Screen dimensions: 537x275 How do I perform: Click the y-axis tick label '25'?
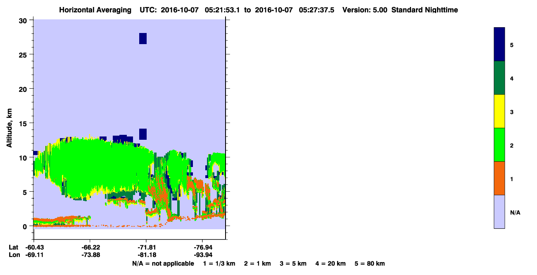(x=24, y=54)
